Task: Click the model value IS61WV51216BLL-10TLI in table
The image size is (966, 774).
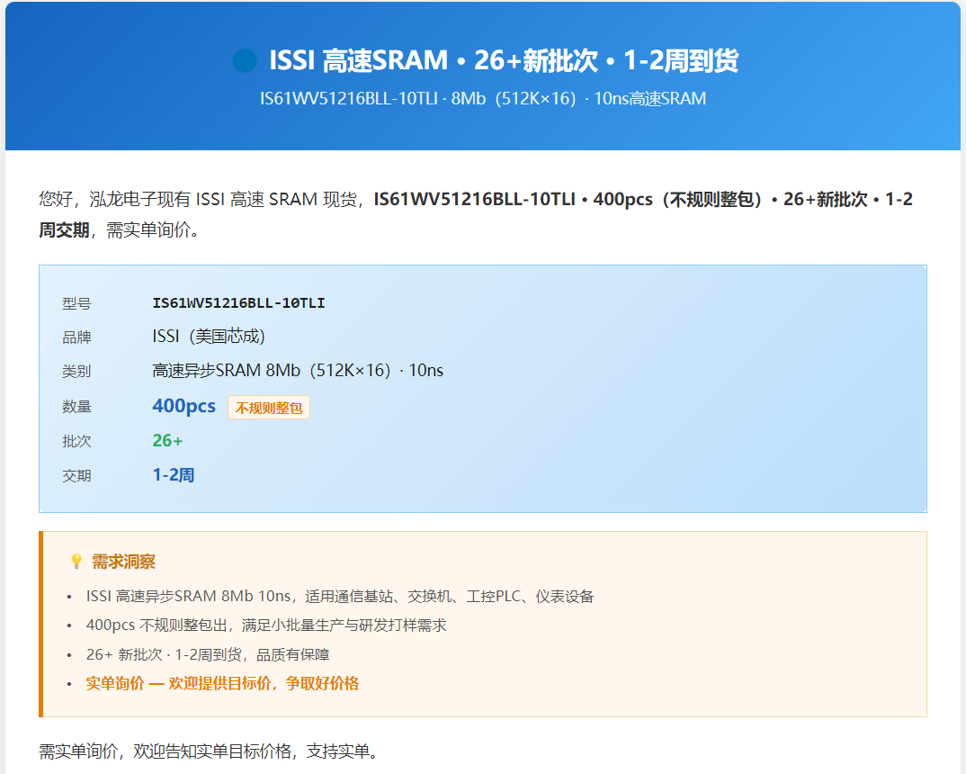Action: (x=238, y=302)
